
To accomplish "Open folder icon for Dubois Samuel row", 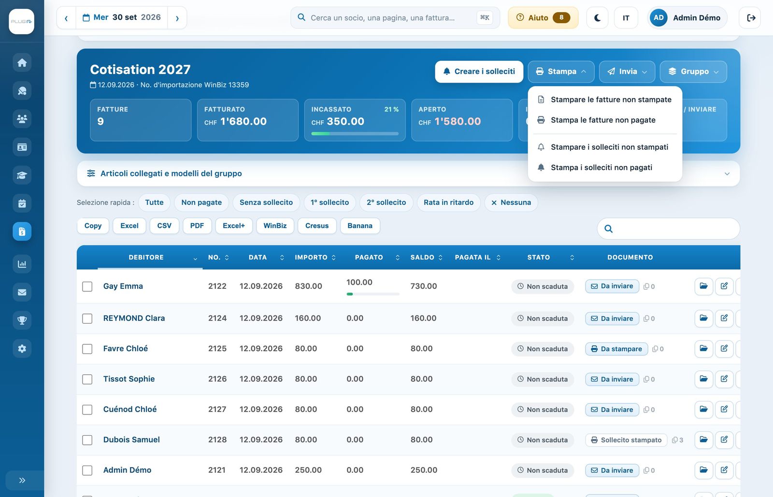I will point(704,440).
